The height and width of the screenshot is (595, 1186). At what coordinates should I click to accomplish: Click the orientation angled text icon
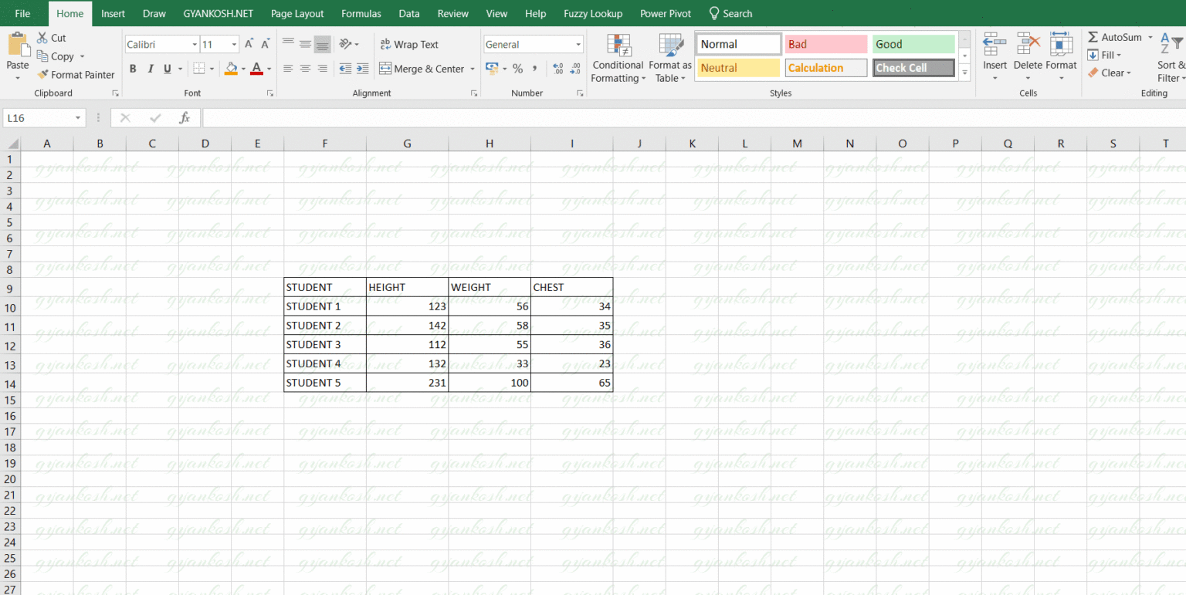pyautogui.click(x=345, y=44)
